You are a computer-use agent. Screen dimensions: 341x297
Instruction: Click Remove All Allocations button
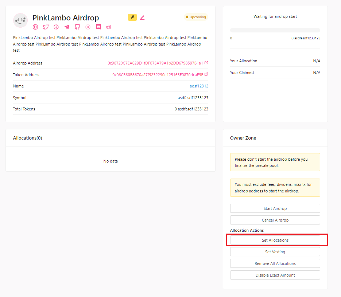[x=275, y=263]
